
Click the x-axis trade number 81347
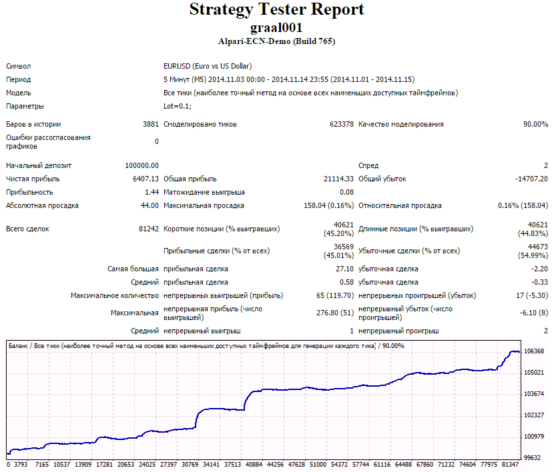(x=510, y=465)
